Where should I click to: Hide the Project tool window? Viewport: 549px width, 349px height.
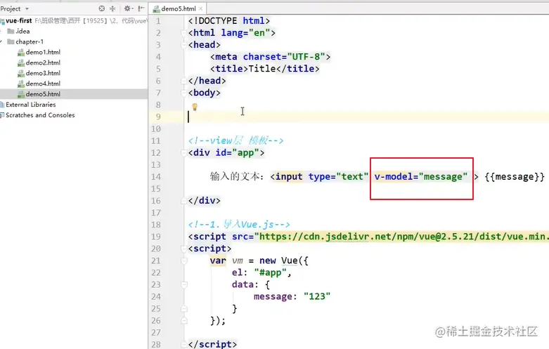click(141, 8)
